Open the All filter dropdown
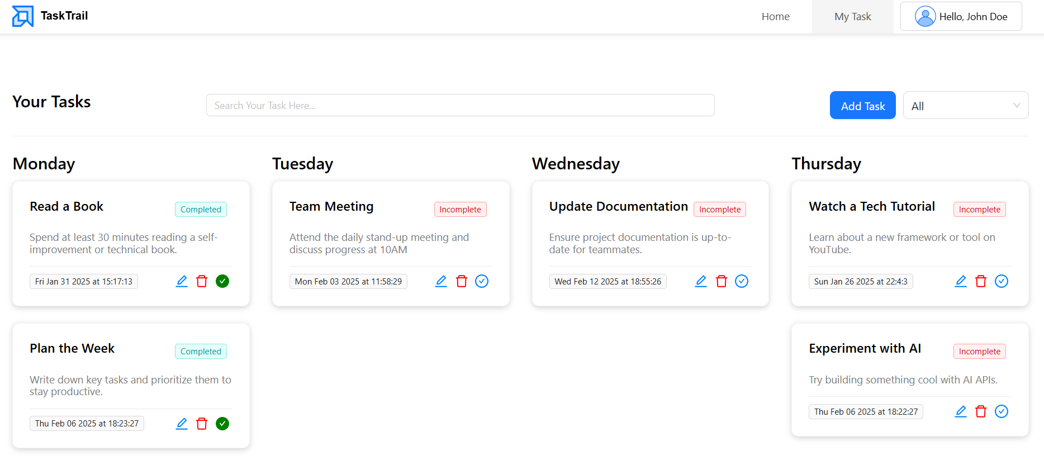Viewport: 1044px width, 465px height. (x=966, y=105)
